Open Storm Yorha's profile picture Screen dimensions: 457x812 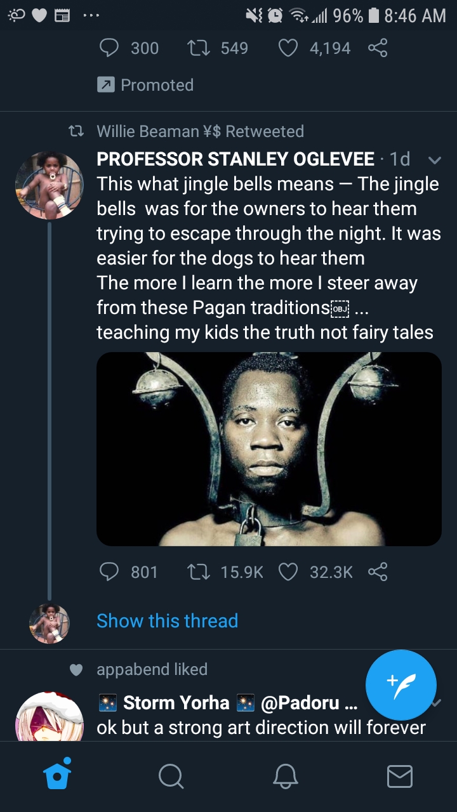[x=50, y=717]
